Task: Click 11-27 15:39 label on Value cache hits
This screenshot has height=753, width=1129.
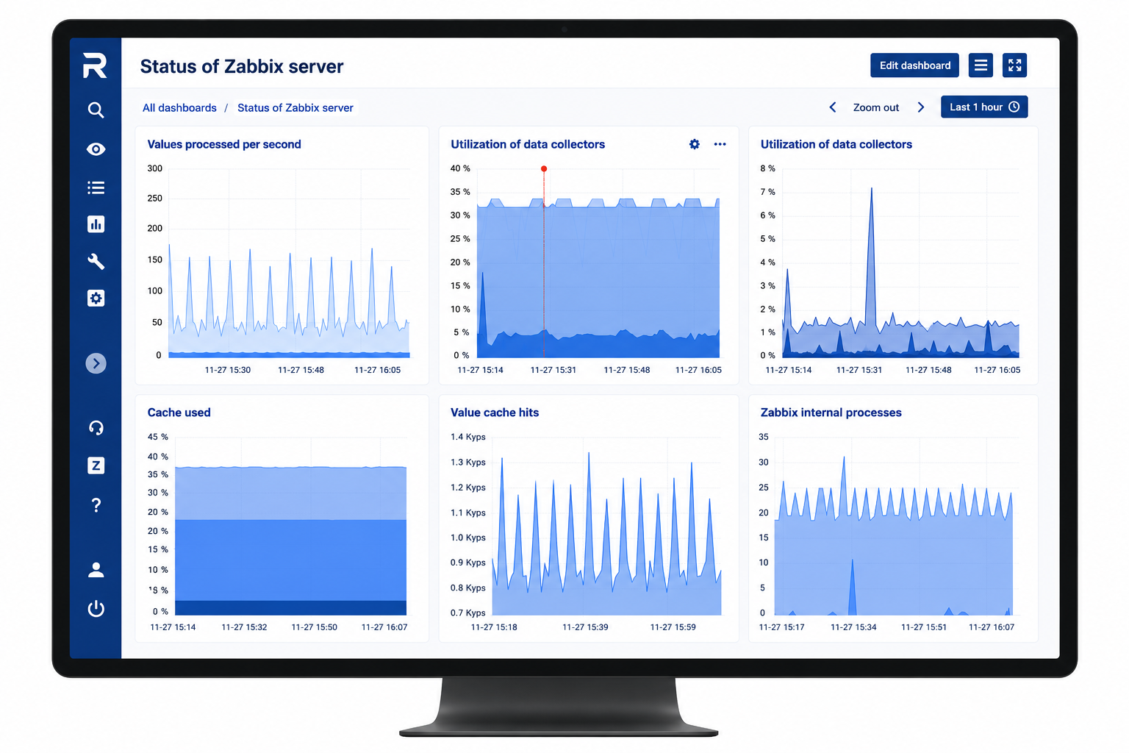Action: 585,627
